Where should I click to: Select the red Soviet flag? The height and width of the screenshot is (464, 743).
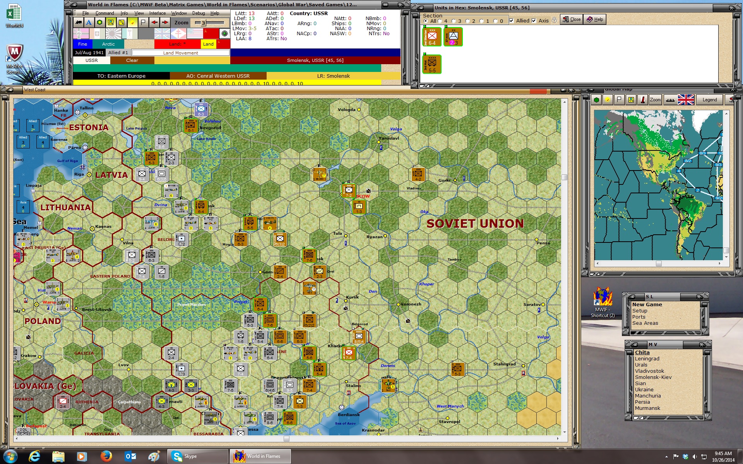(x=211, y=34)
